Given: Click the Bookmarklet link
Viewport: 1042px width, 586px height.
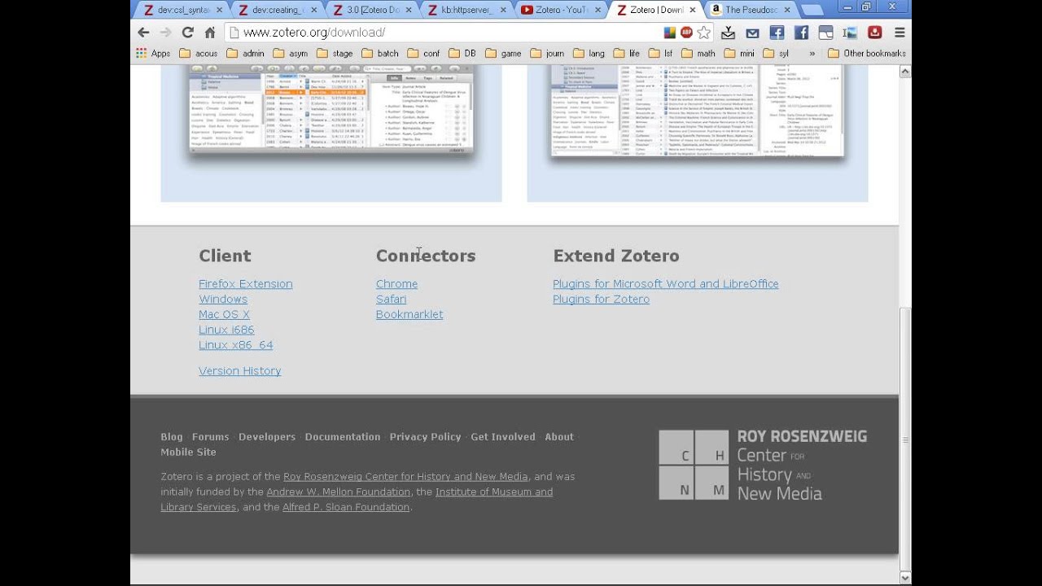Looking at the screenshot, I should 409,314.
